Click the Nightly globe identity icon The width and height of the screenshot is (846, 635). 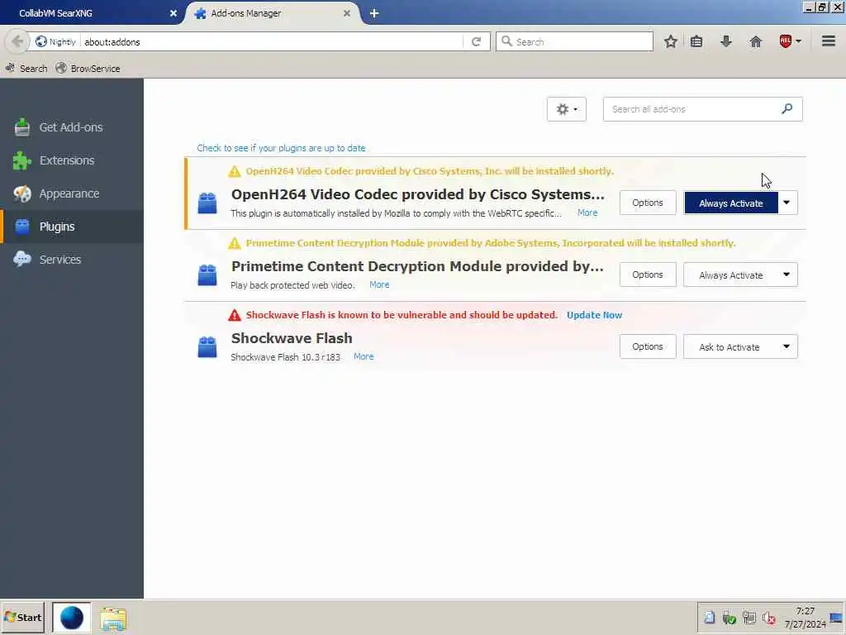[x=41, y=41]
